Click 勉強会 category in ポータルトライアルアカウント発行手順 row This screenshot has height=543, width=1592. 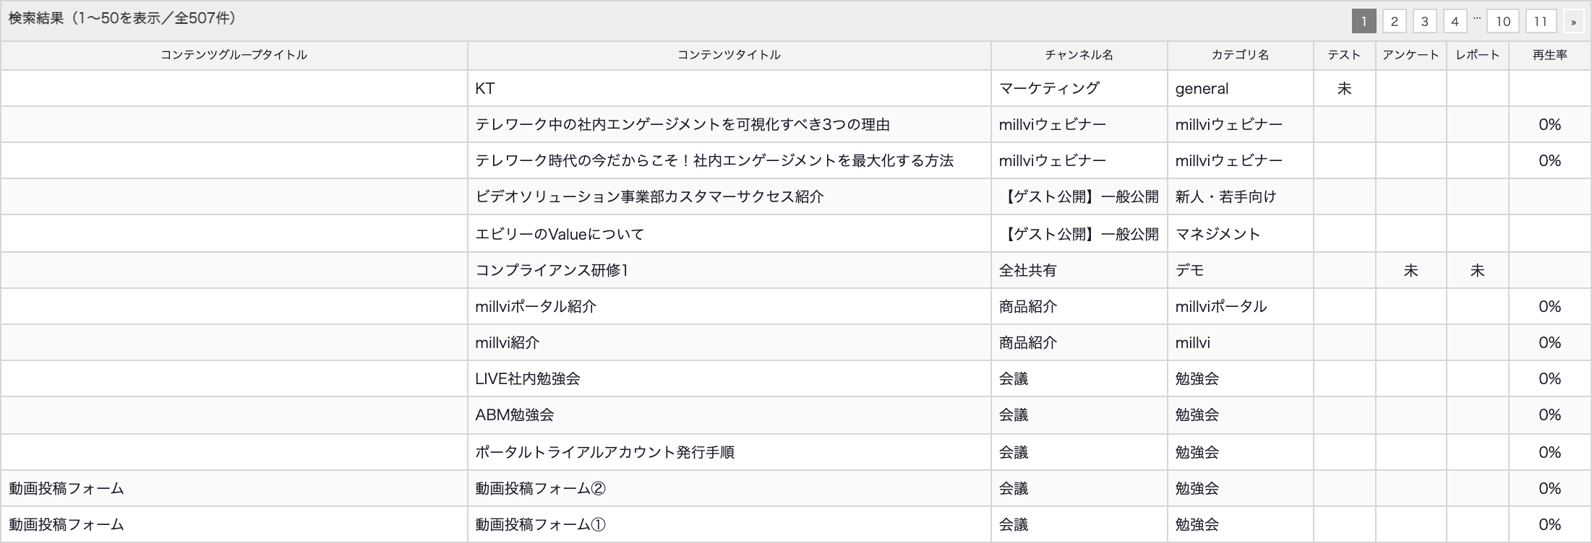tap(1197, 452)
